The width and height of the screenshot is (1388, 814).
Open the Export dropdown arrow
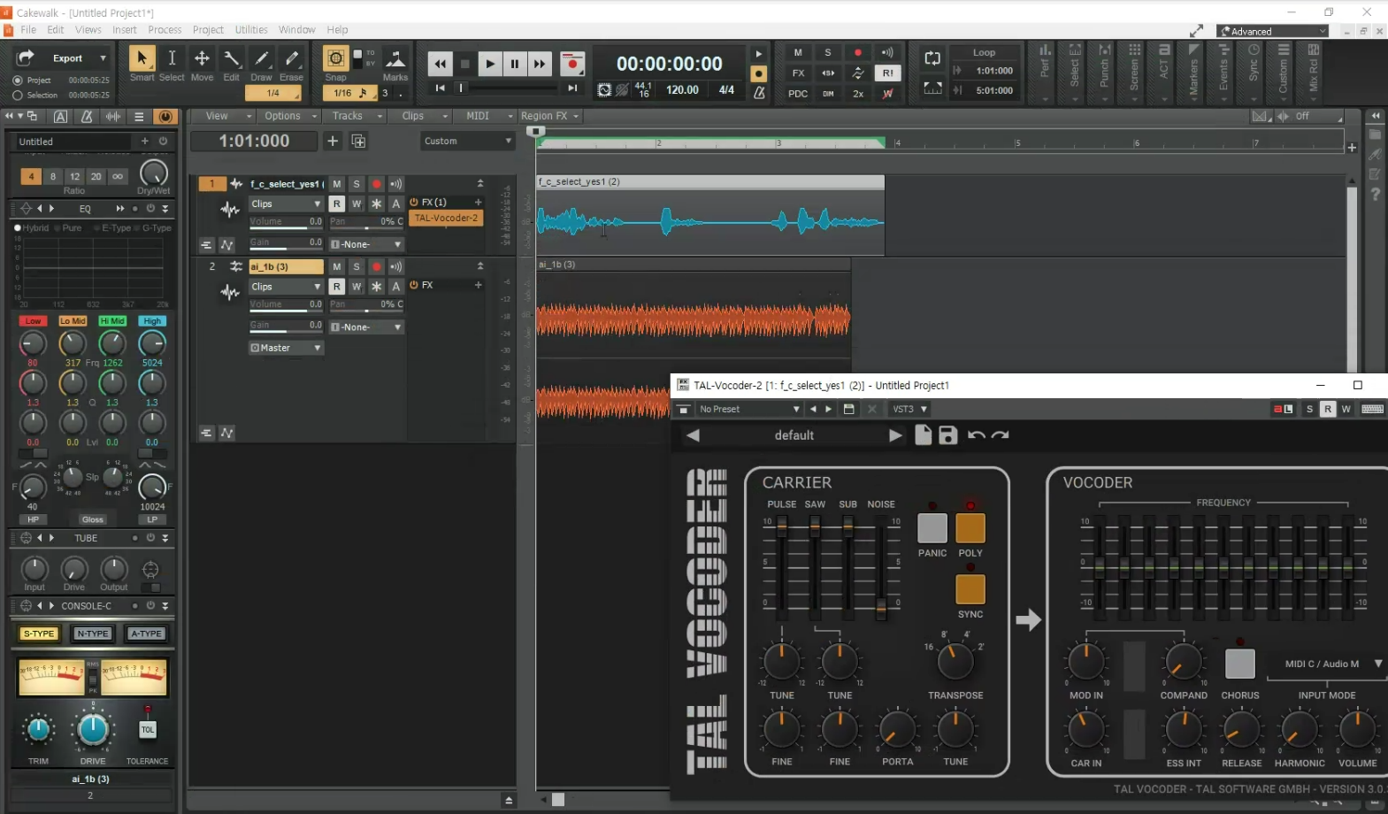point(103,58)
